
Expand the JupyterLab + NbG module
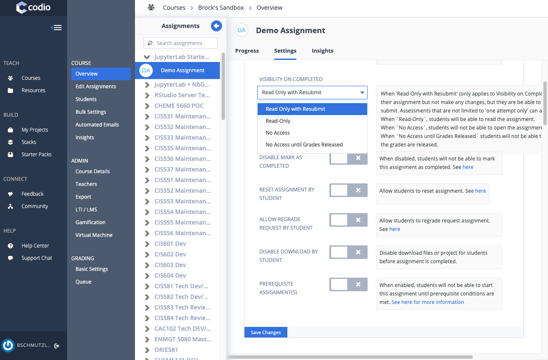[x=147, y=84]
